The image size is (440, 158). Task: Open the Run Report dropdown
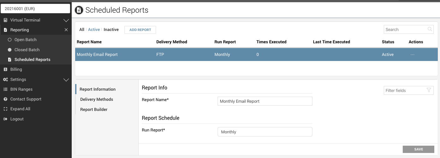pyautogui.click(x=265, y=132)
